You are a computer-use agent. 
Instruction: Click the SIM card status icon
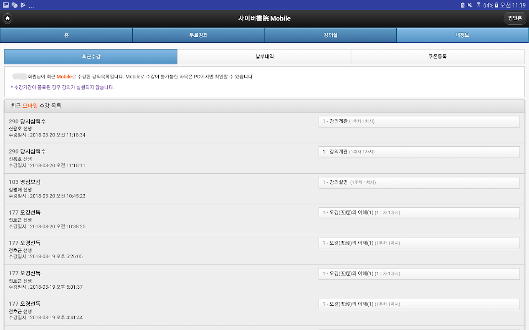462,5
